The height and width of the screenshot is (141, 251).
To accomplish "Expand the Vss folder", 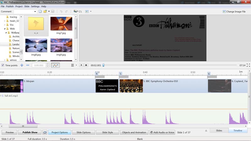I will click(5, 25).
